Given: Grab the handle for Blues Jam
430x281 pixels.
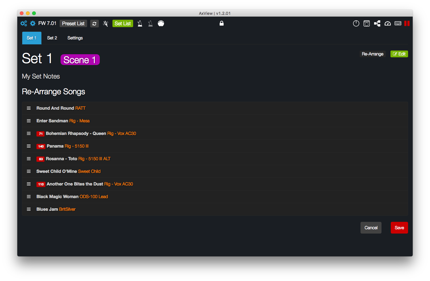Looking at the screenshot, I should [x=29, y=209].
